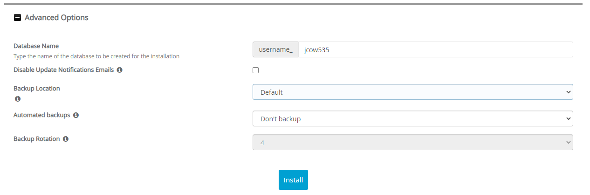Click into the Database Name field jcow535

point(435,49)
